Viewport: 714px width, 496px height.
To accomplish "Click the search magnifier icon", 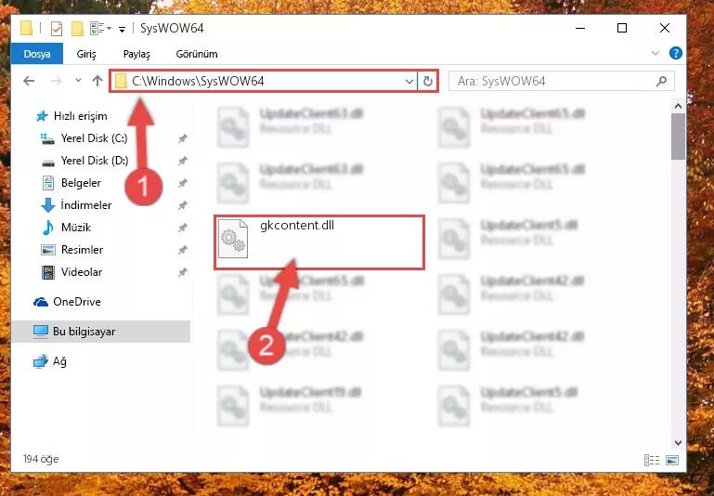I will coord(662,81).
